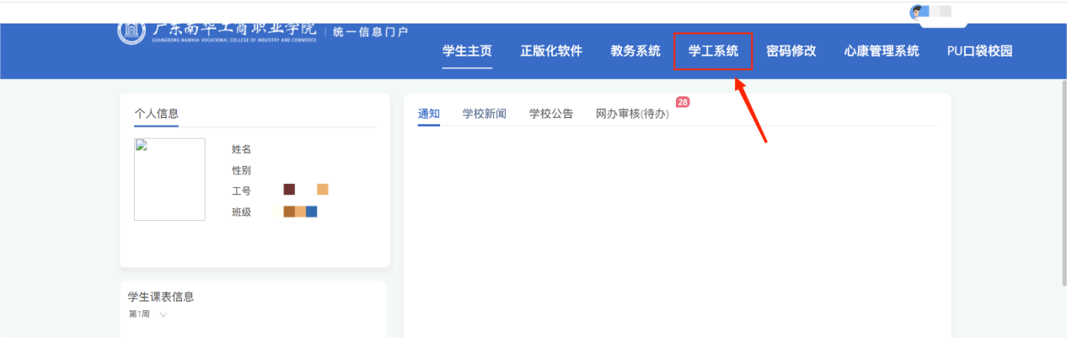Show the 学校公告 tab

point(551,114)
